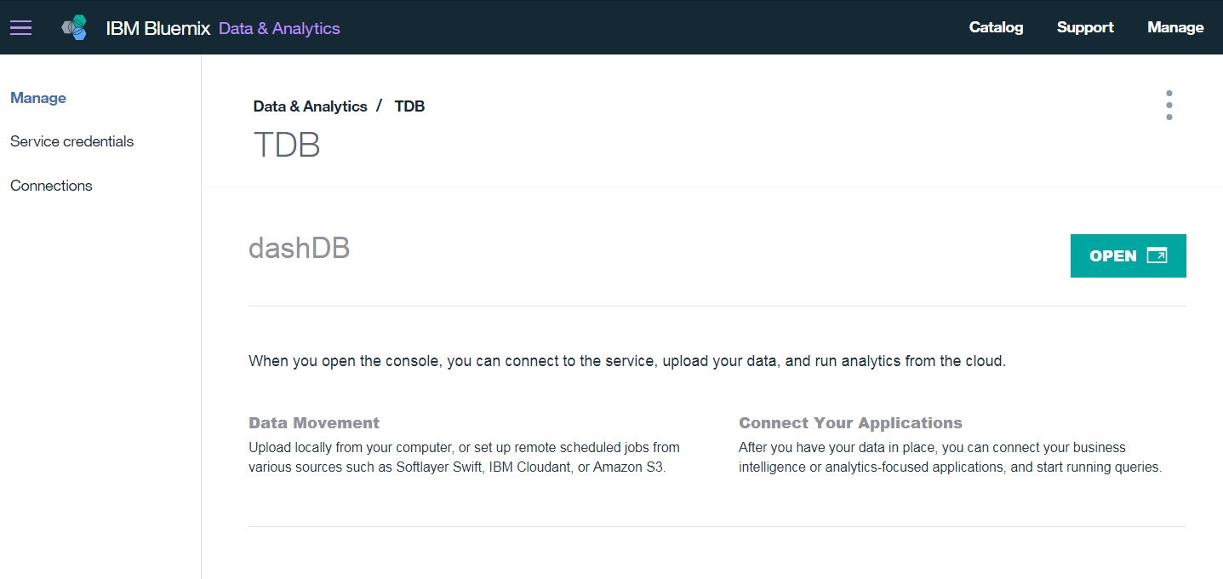Click the 'Upload locally from your computer' paragraph

pos(464,457)
